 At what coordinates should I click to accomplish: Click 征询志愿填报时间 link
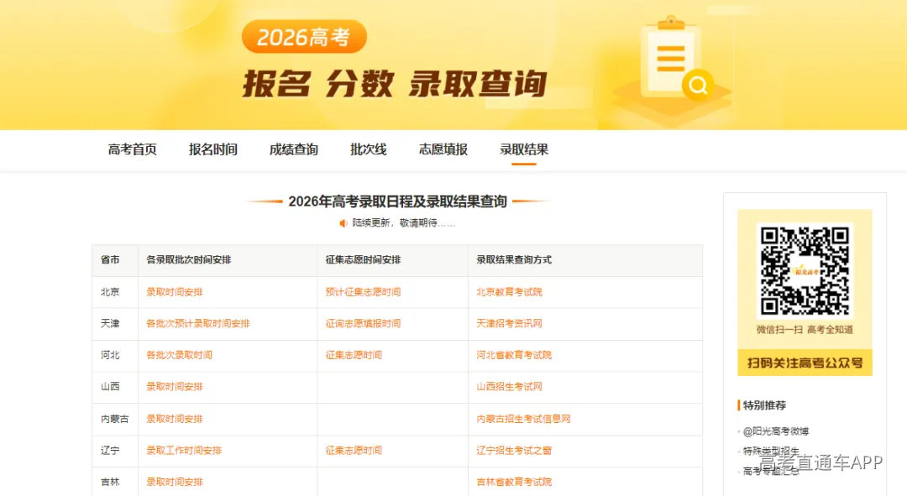(x=363, y=323)
